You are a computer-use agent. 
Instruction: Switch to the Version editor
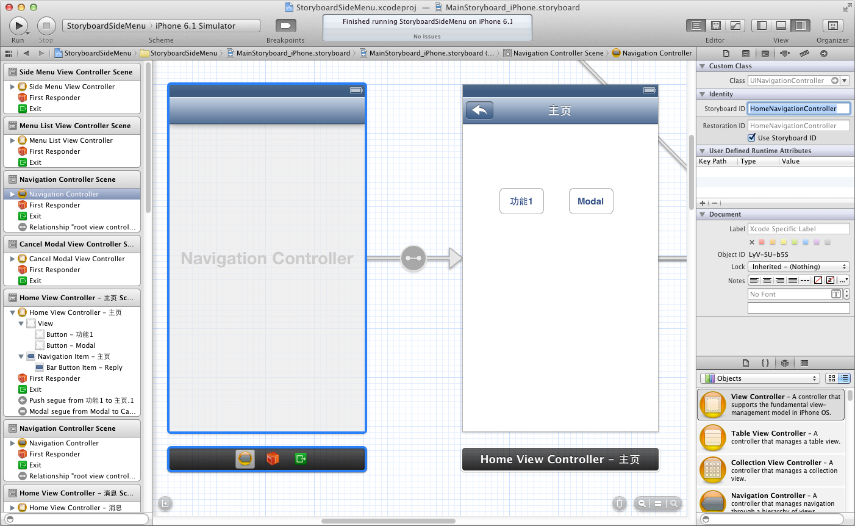tap(735, 26)
